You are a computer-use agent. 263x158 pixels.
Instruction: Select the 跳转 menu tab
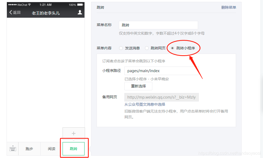[73, 149]
